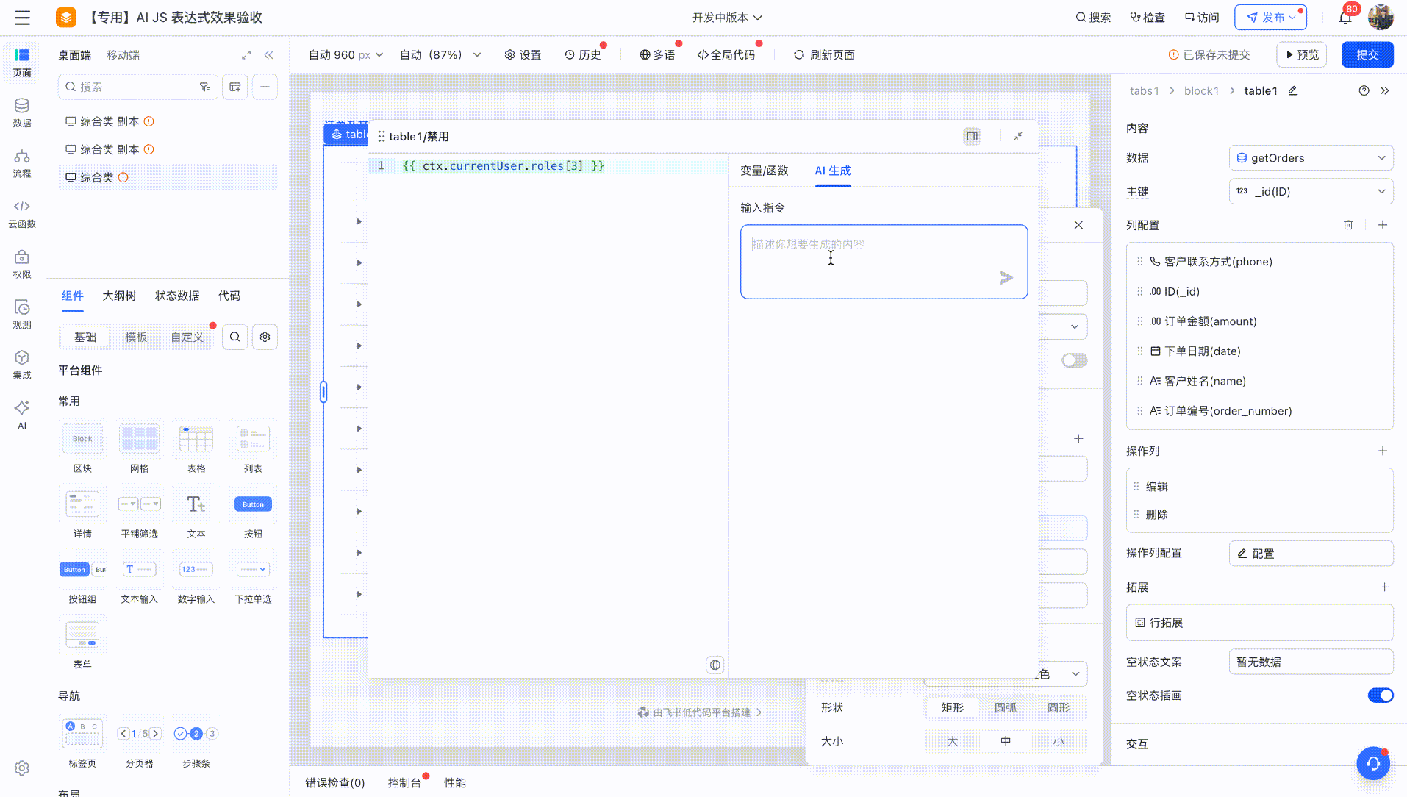Switch to the 变量/函数 tab

click(764, 171)
